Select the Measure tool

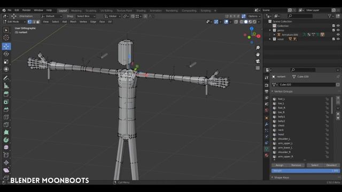tap(6, 85)
